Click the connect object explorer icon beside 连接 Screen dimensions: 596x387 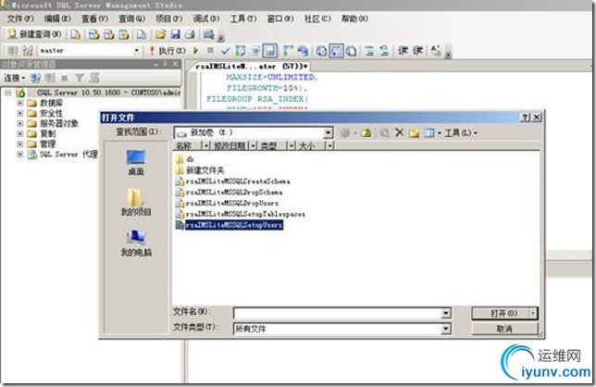point(35,78)
